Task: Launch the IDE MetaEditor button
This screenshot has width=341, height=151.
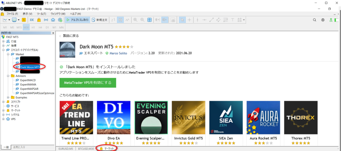Action: (x=32, y=20)
